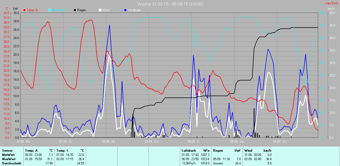Viewport: 340px width, 166px height.
Task: Click the 'Temp. I.' column header
Action: 62,151
